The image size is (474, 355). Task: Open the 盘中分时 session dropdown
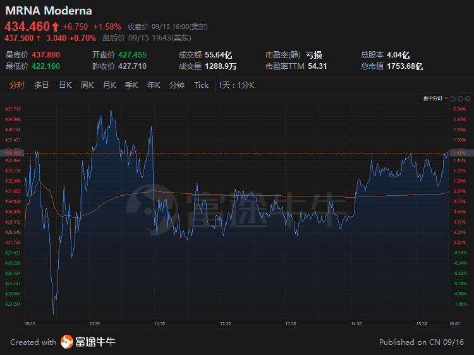coord(436,99)
